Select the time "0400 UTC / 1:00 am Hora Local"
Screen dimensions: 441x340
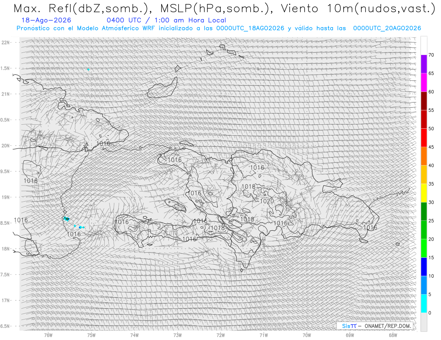point(166,20)
